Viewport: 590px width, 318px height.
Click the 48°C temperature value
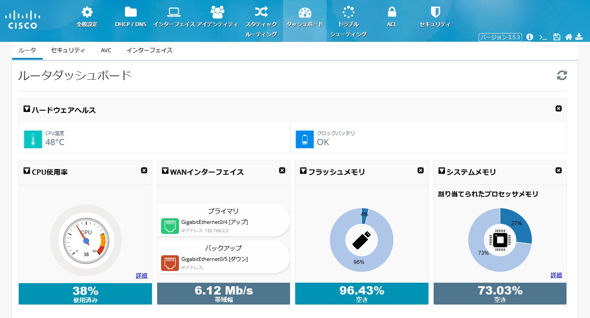[x=55, y=142]
